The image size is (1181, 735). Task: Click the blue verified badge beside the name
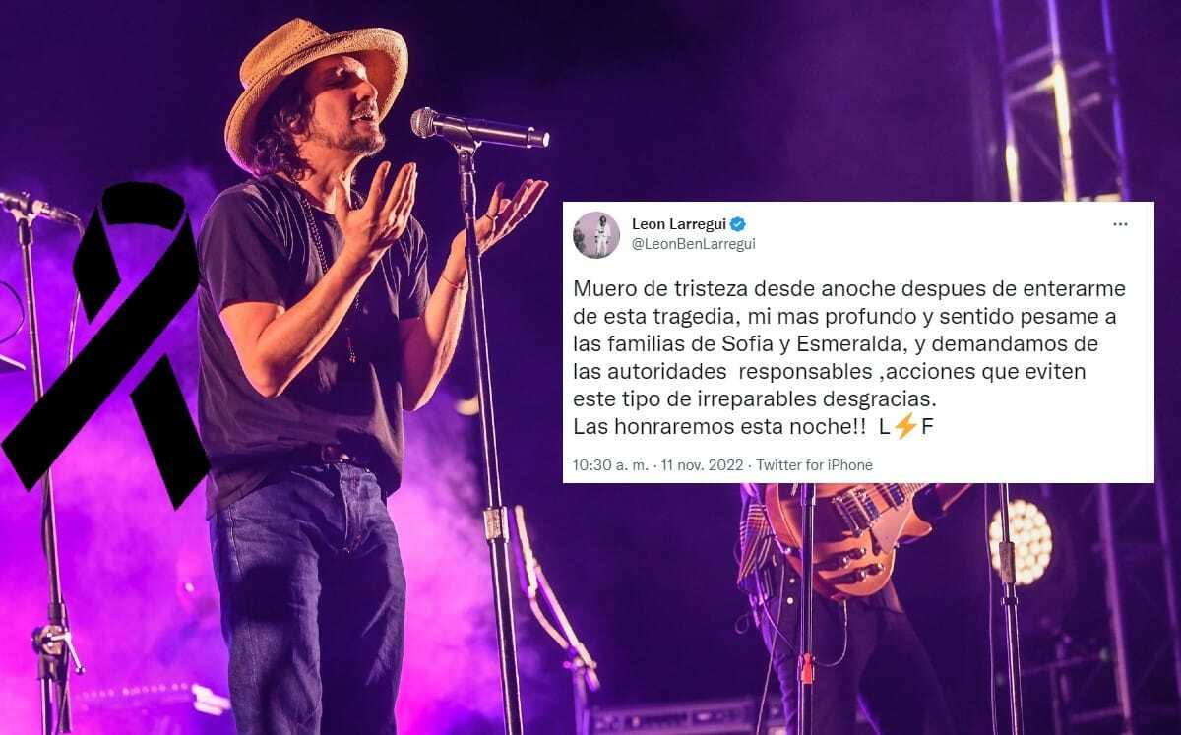pyautogui.click(x=737, y=224)
